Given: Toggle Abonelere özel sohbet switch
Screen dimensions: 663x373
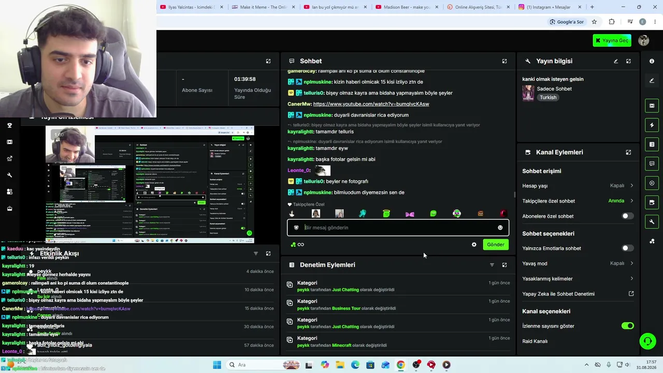Looking at the screenshot, I should (x=627, y=216).
